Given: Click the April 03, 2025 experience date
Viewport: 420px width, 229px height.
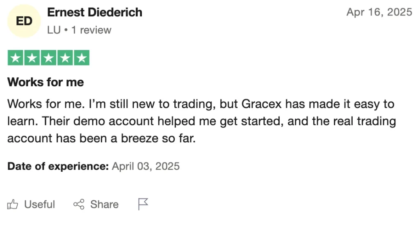Looking at the screenshot, I should pos(146,166).
